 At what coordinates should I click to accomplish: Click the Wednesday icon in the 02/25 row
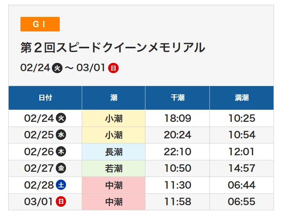point(61,135)
